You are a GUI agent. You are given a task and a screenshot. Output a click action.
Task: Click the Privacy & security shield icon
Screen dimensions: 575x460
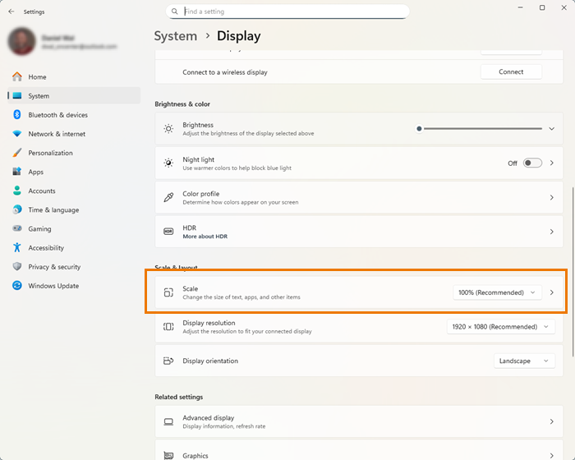point(17,267)
